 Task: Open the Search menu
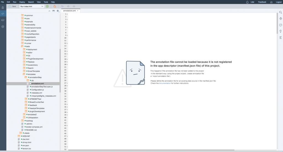(31, 2)
